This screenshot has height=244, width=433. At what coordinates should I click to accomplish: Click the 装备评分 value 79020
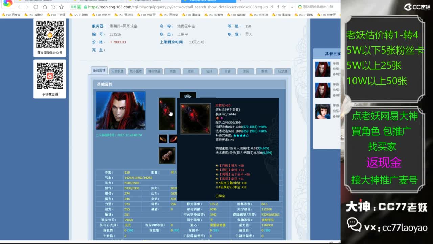pyautogui.click(x=129, y=220)
